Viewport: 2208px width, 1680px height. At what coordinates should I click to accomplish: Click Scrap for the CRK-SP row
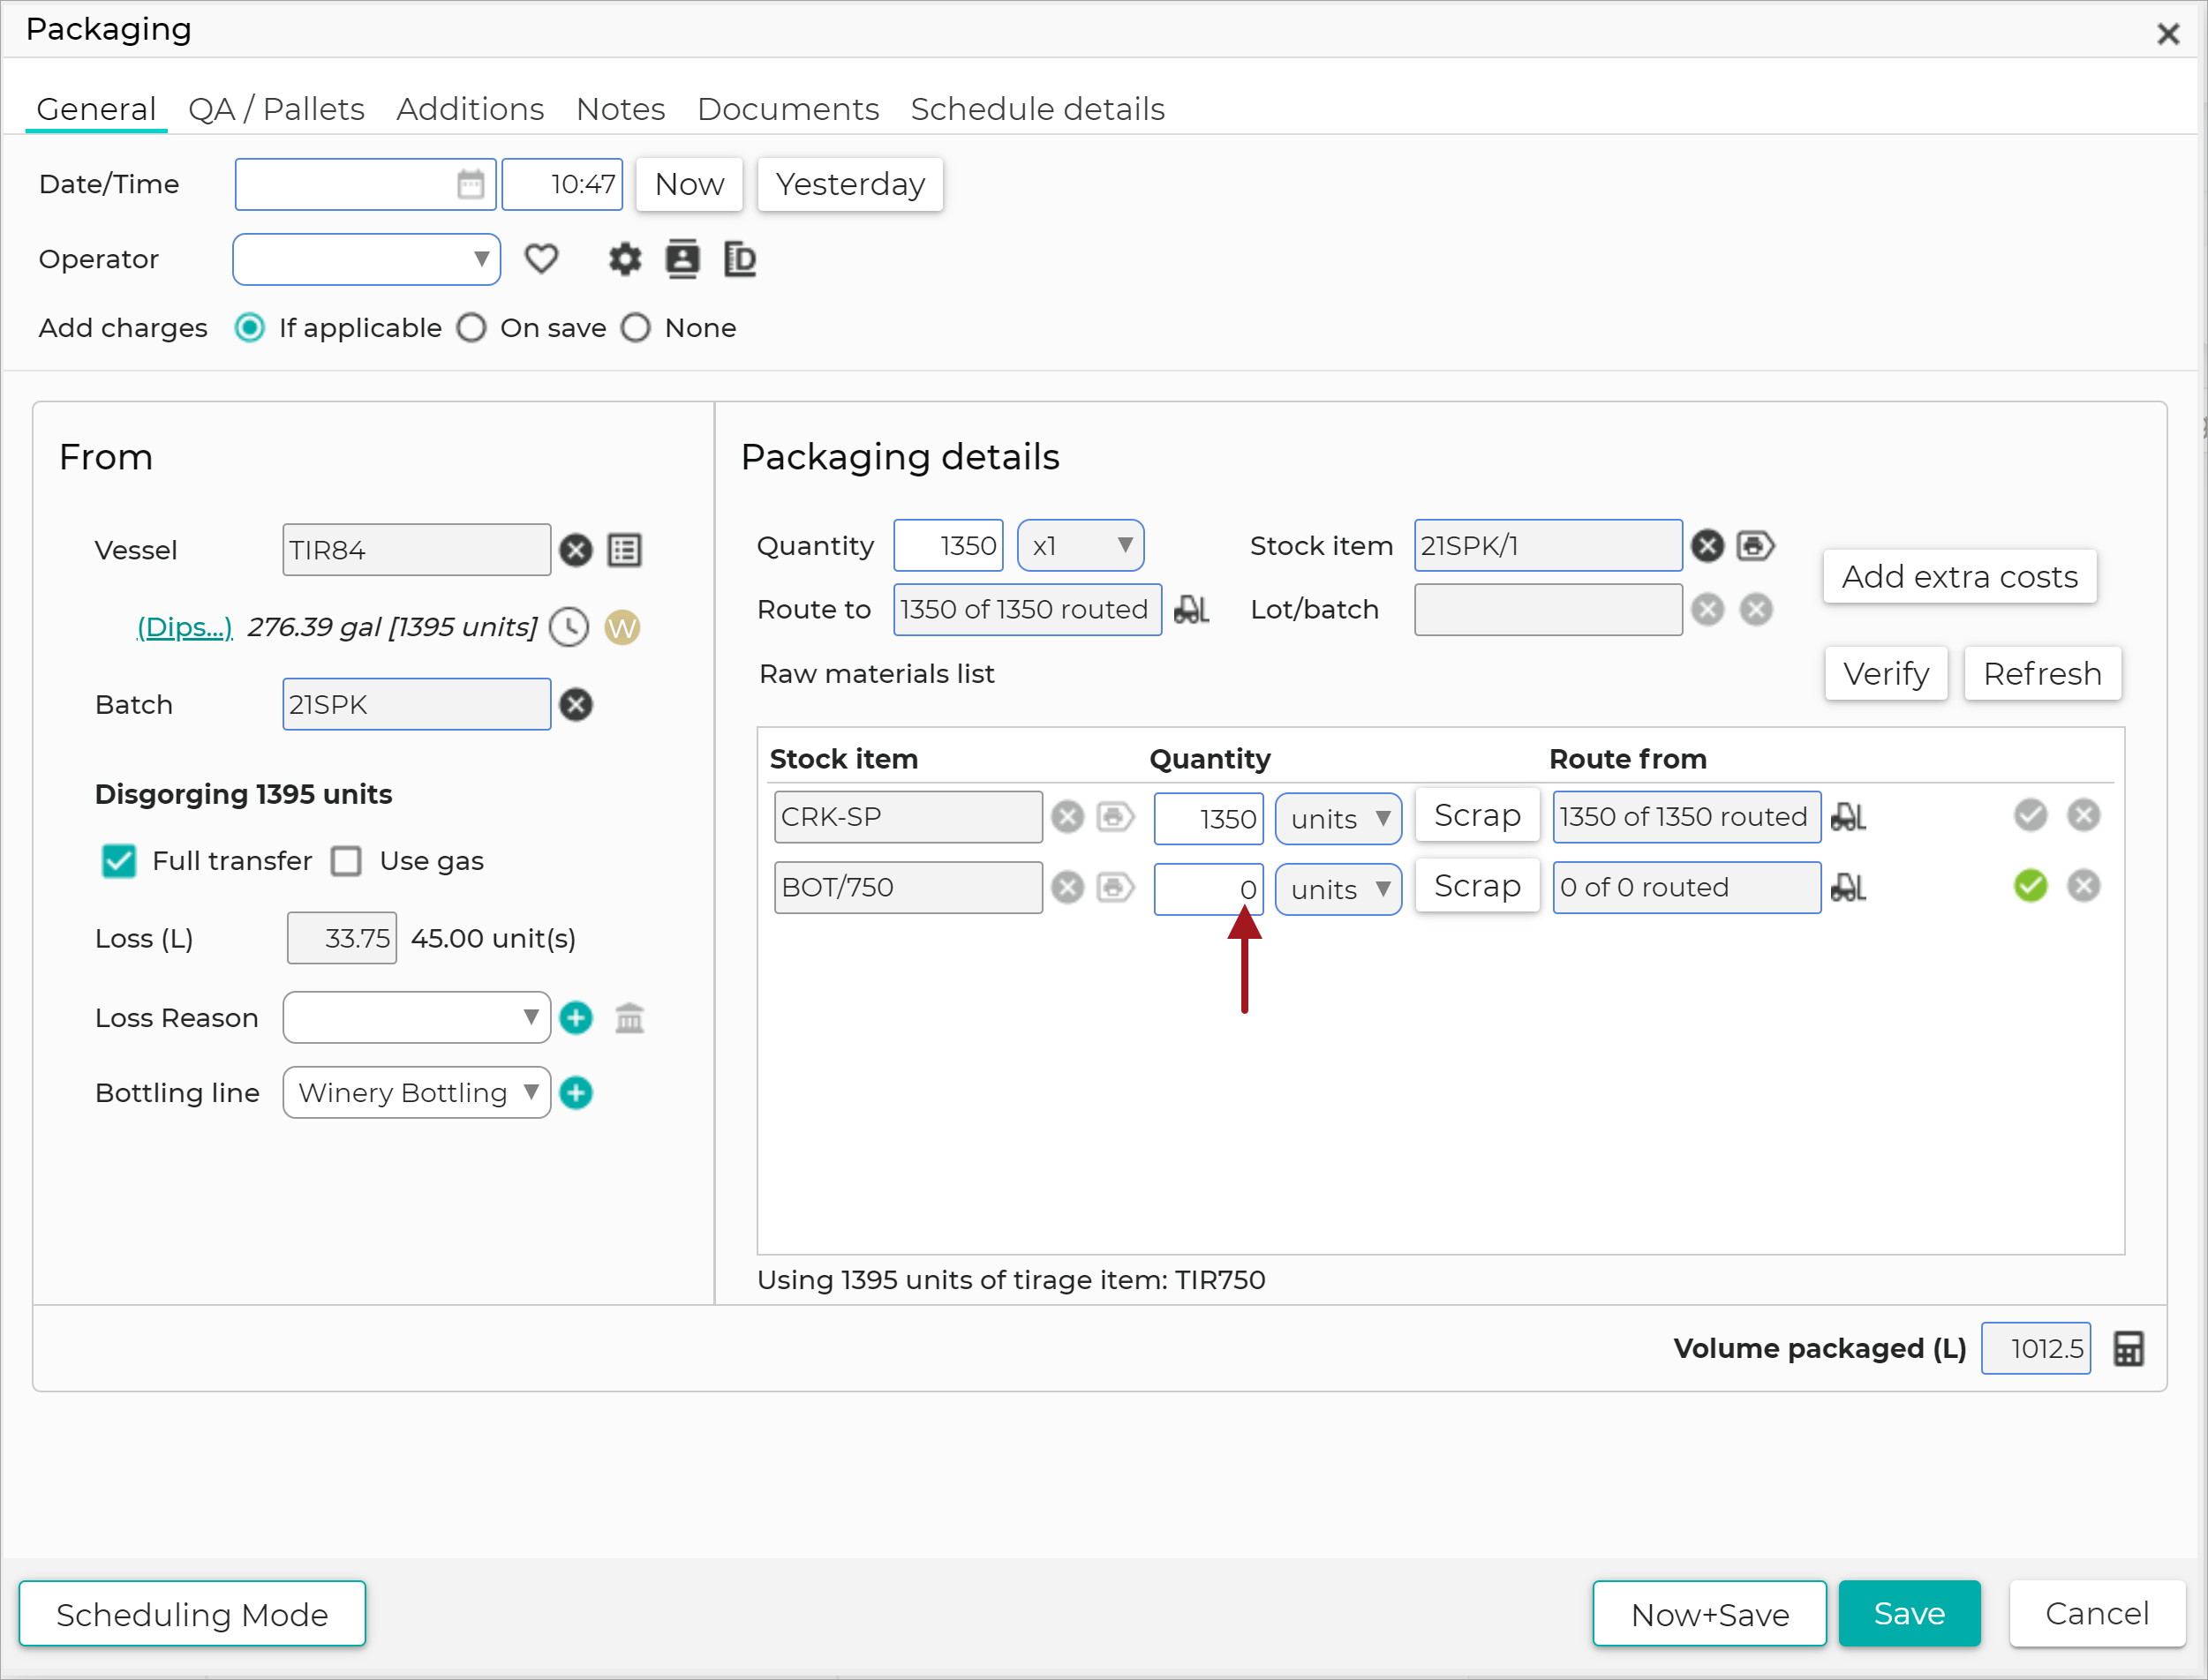point(1477,816)
